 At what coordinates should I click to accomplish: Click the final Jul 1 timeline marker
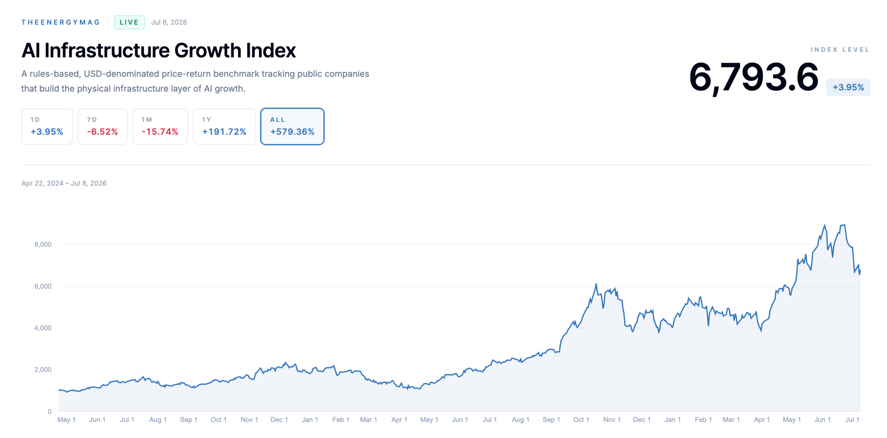(x=852, y=419)
